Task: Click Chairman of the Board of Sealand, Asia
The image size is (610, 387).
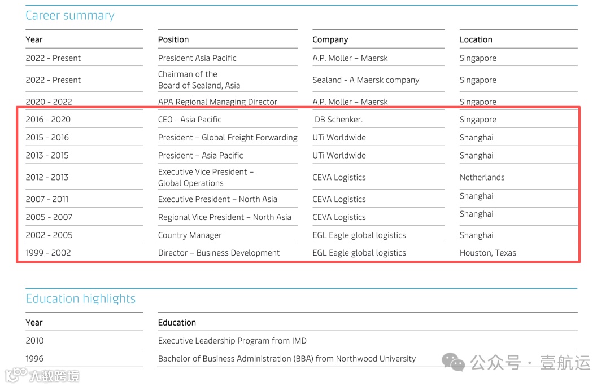Action: [x=199, y=80]
